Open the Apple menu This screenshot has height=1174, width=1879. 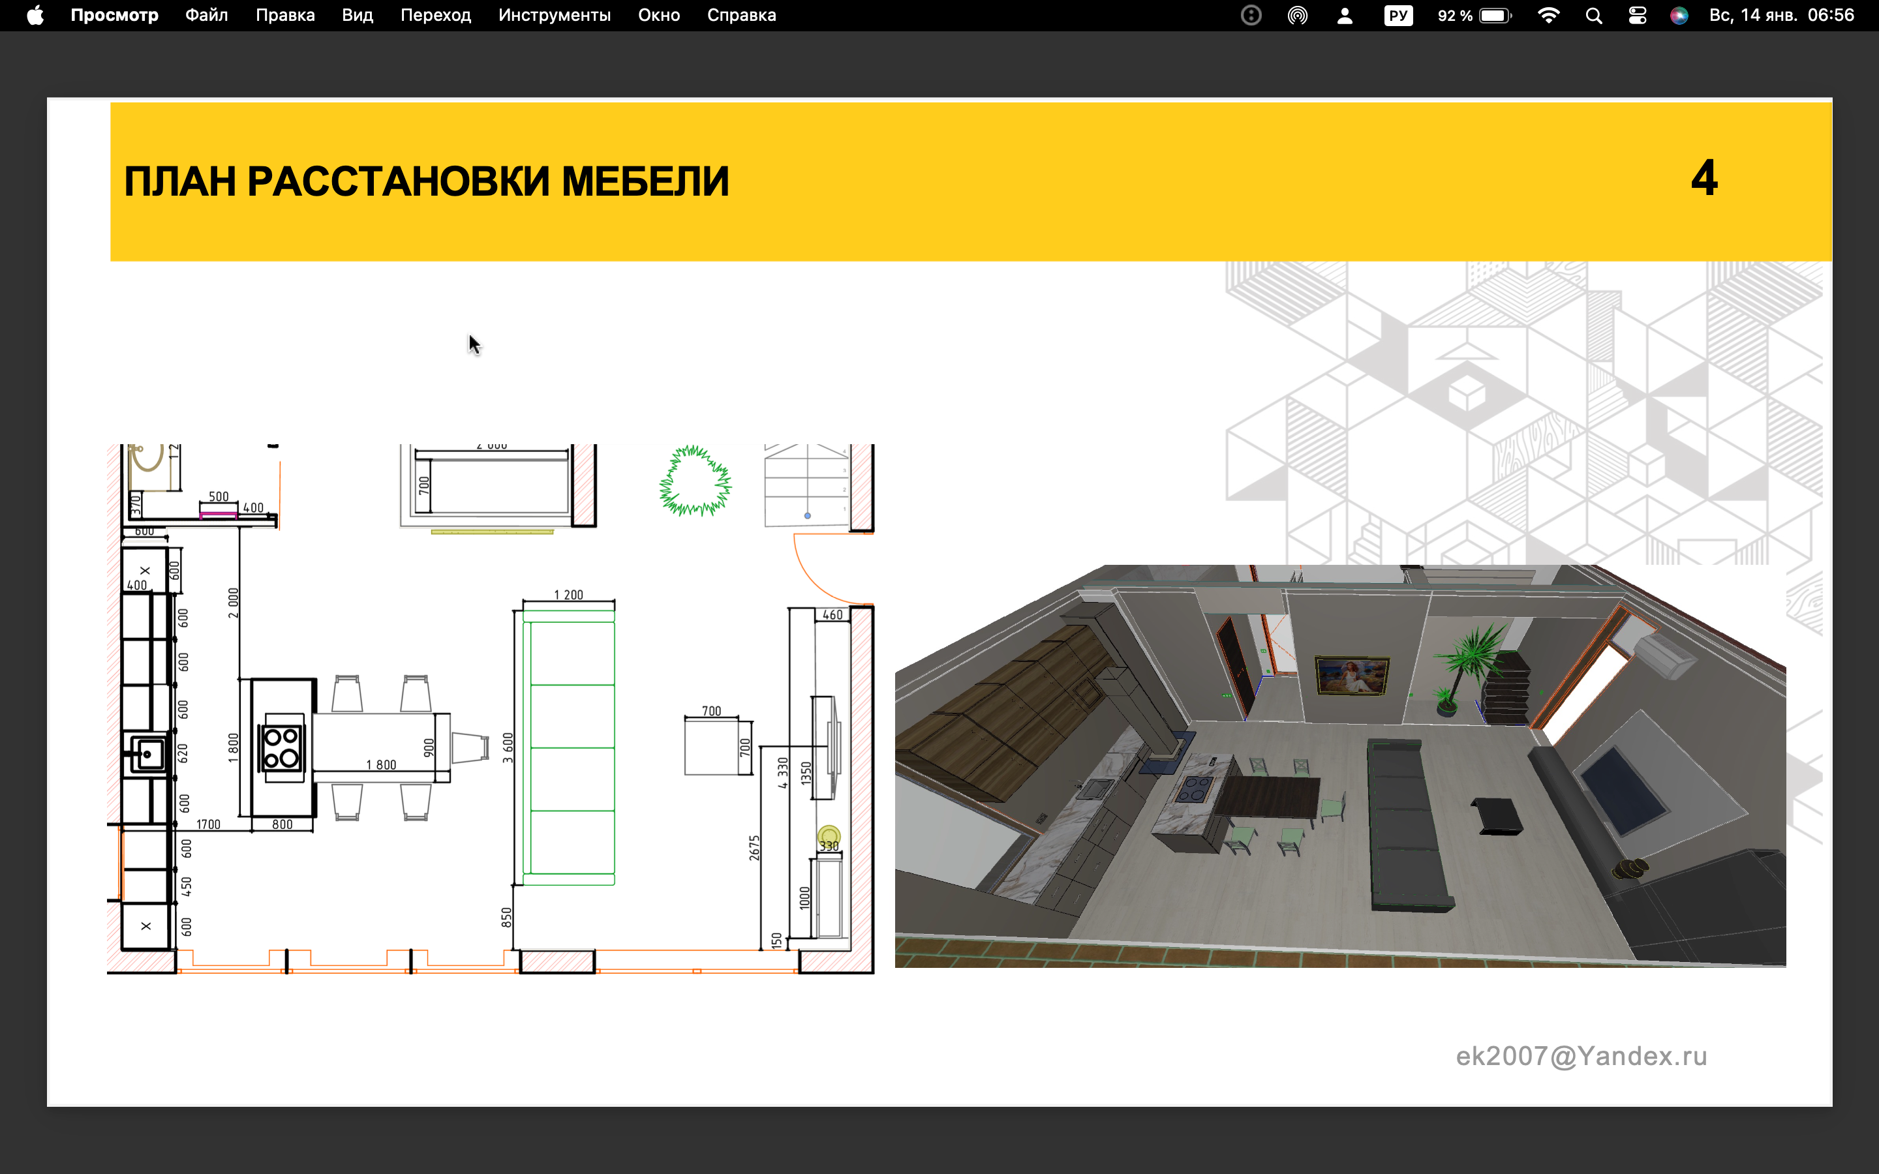coord(35,16)
